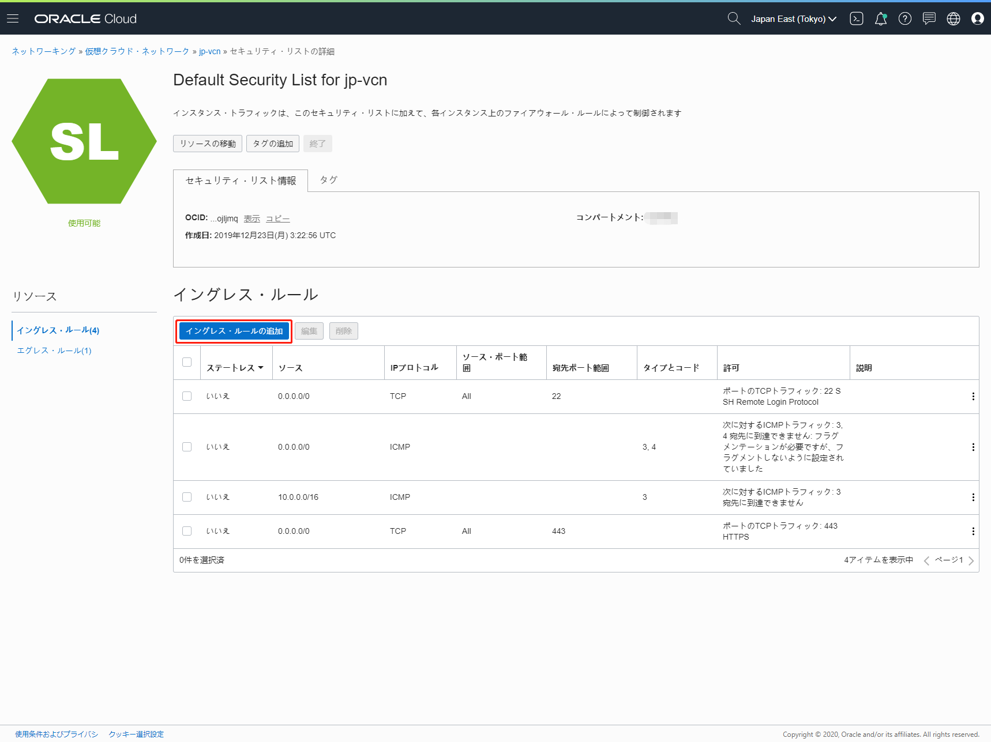The image size is (991, 742).
Task: Click the language globe icon
Action: [953, 18]
